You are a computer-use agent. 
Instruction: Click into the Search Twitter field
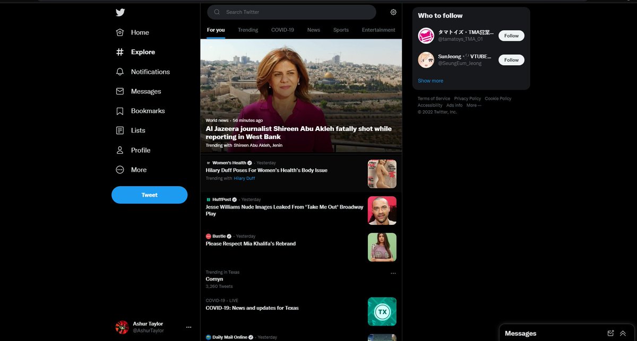click(x=291, y=12)
